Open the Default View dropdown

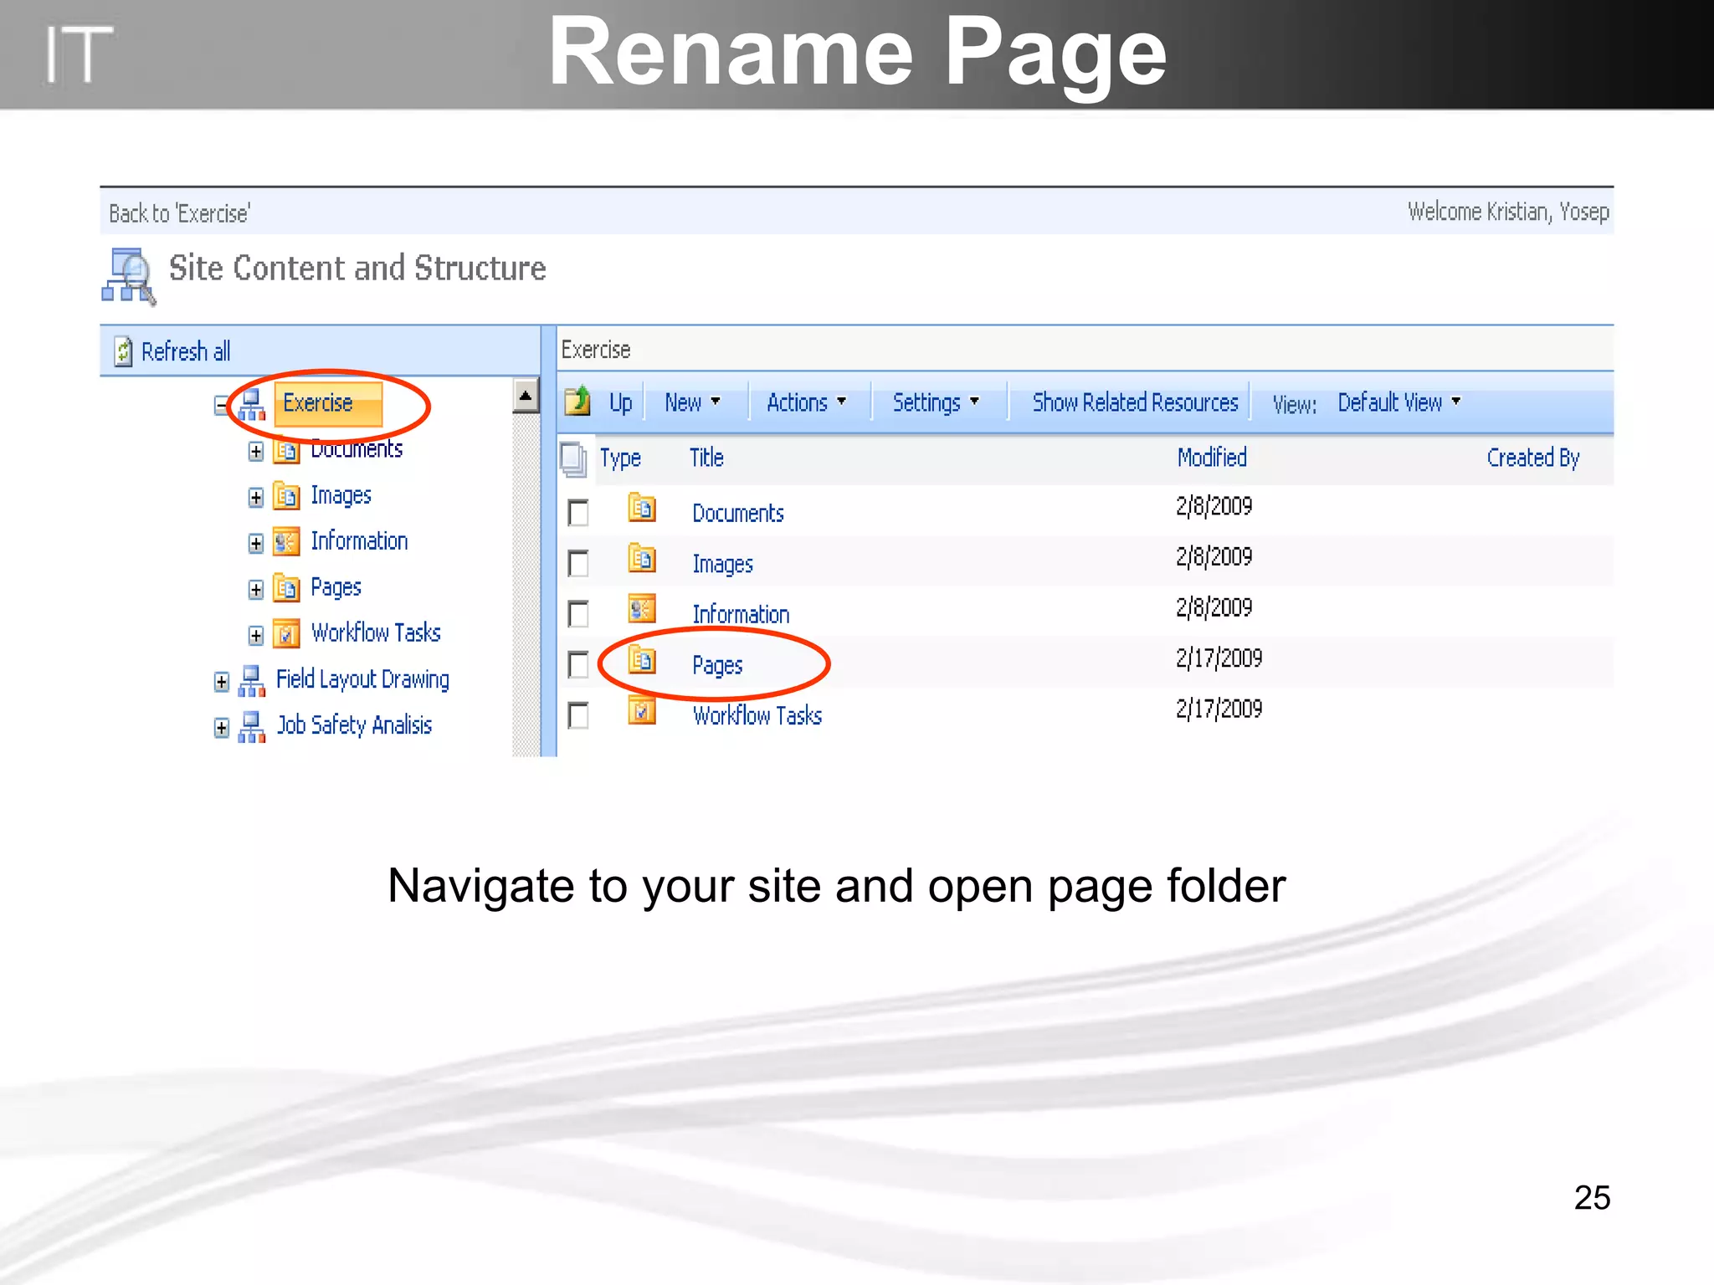(x=1399, y=402)
